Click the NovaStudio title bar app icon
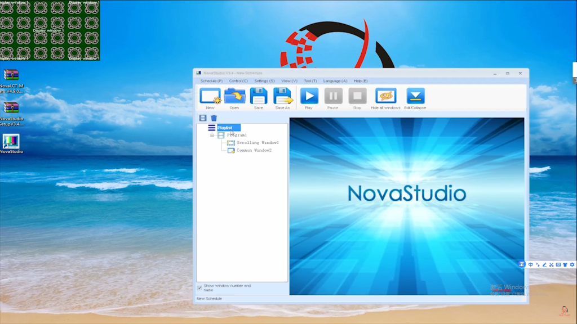The height and width of the screenshot is (324, 577). [x=199, y=73]
